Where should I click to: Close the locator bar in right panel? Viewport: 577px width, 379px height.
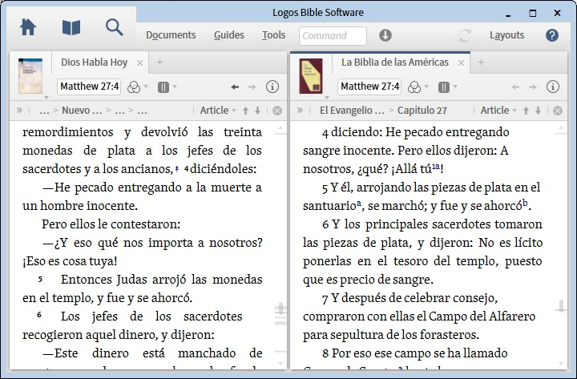tap(558, 111)
